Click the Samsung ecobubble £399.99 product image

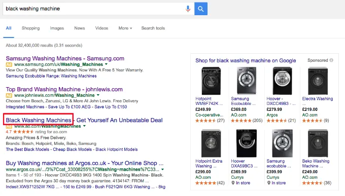pyautogui.click(x=282, y=143)
